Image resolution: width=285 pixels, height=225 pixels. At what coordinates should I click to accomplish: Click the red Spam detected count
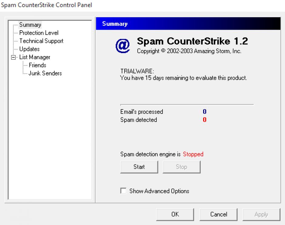coord(204,119)
